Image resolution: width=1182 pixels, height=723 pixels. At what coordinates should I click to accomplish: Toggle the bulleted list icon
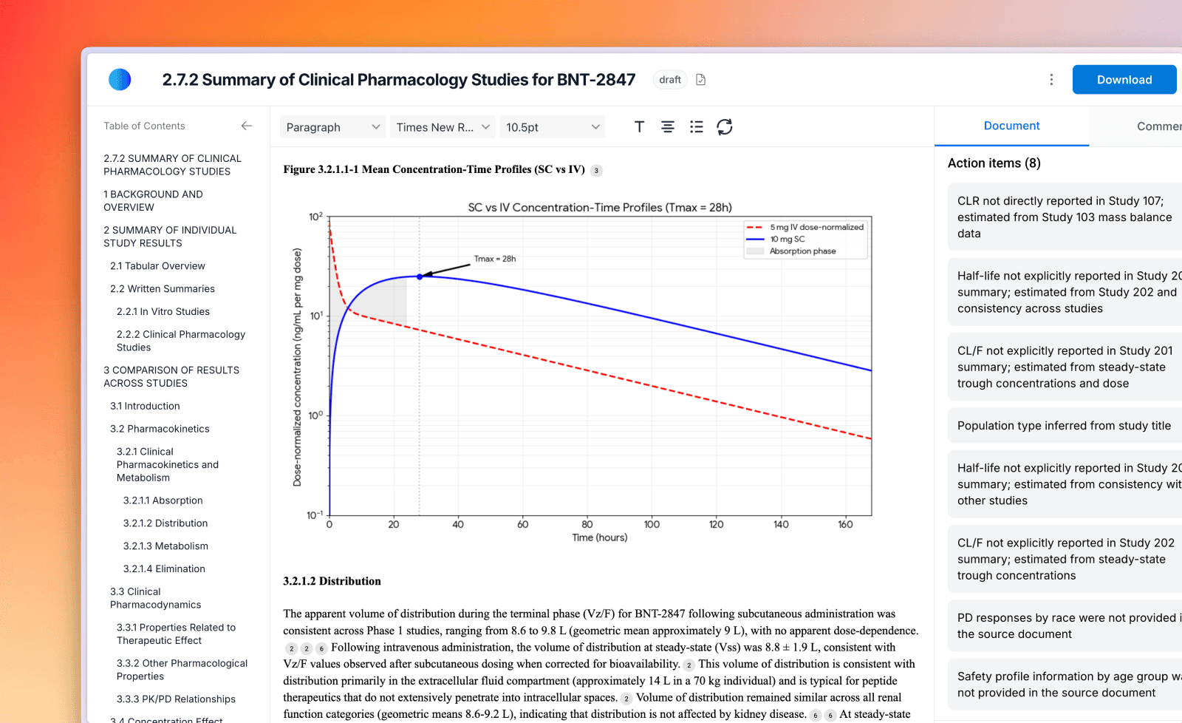coord(696,127)
